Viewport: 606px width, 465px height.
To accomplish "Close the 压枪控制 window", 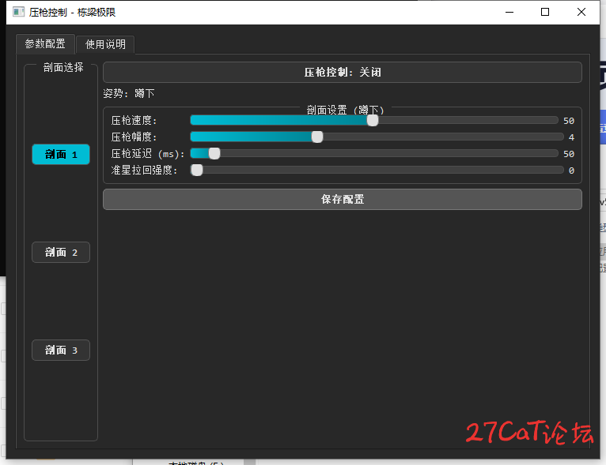I will [581, 12].
